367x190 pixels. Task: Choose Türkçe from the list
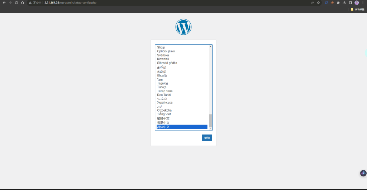click(x=182, y=87)
